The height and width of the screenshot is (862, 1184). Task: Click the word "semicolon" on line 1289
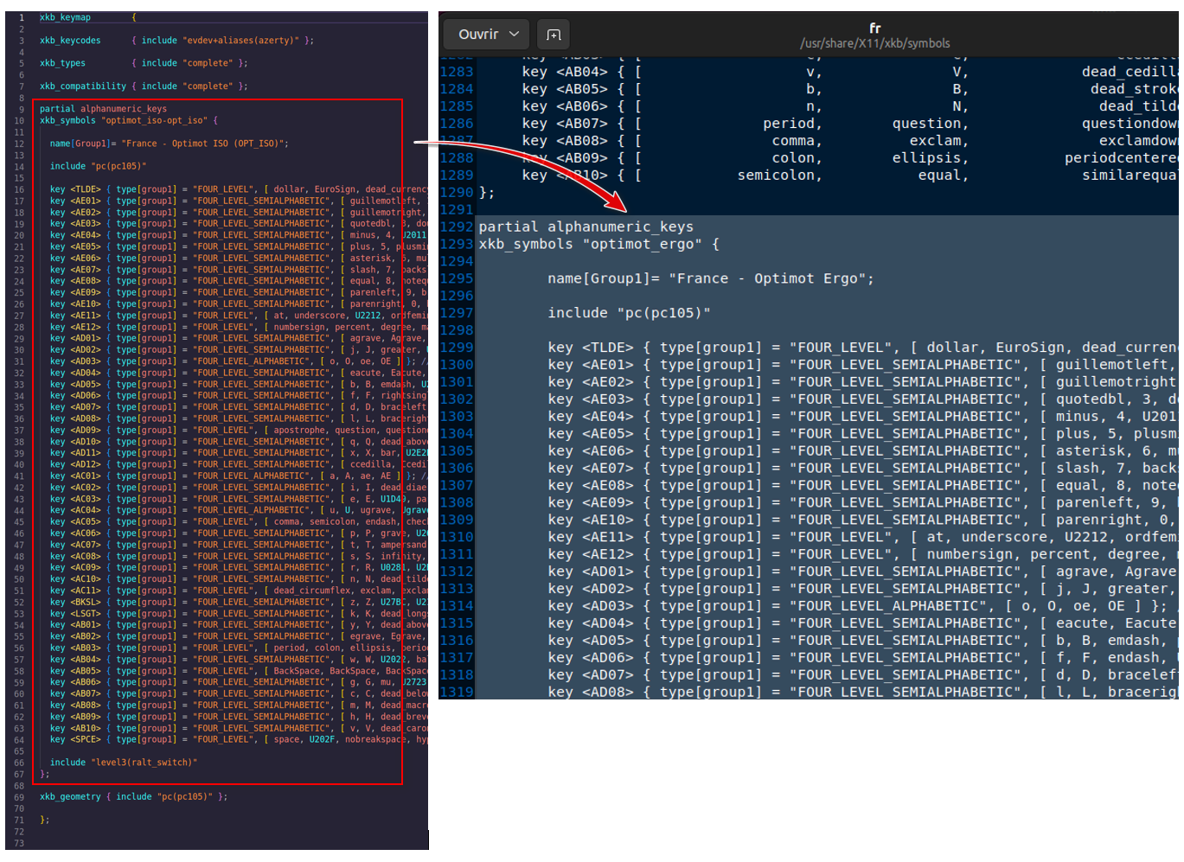pos(778,176)
